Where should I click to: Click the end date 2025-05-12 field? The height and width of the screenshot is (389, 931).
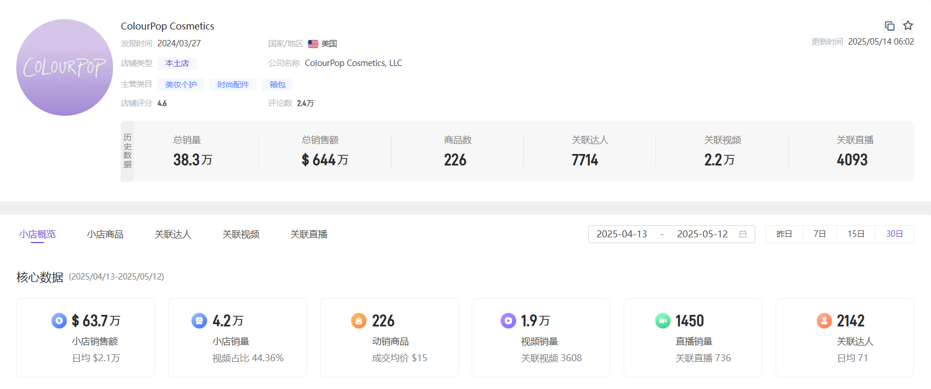click(x=702, y=234)
